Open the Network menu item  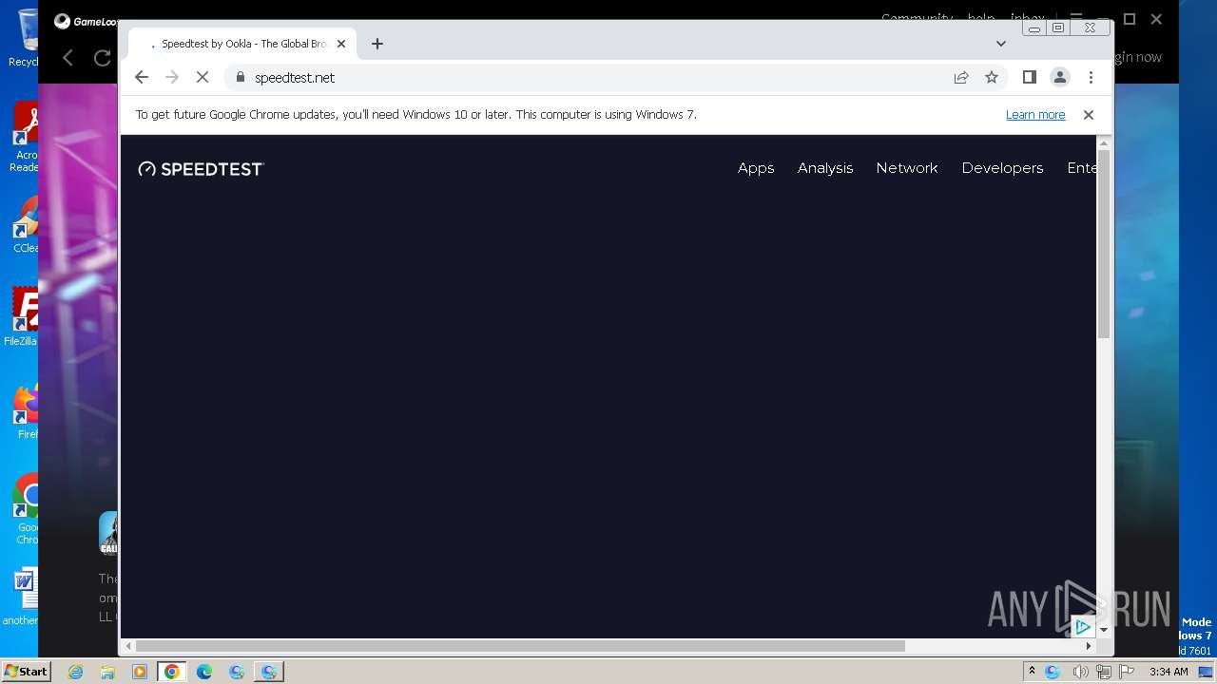pyautogui.click(x=907, y=168)
